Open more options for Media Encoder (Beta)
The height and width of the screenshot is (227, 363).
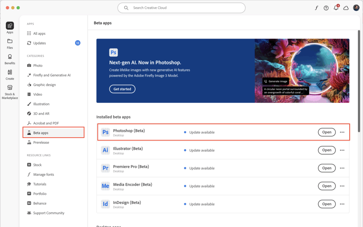[342, 186]
